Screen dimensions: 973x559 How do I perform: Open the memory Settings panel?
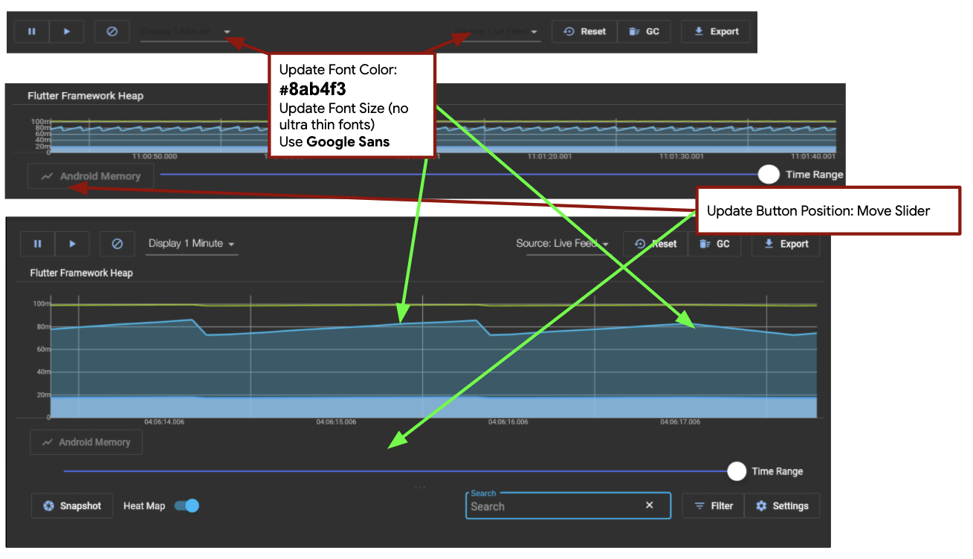pos(782,505)
